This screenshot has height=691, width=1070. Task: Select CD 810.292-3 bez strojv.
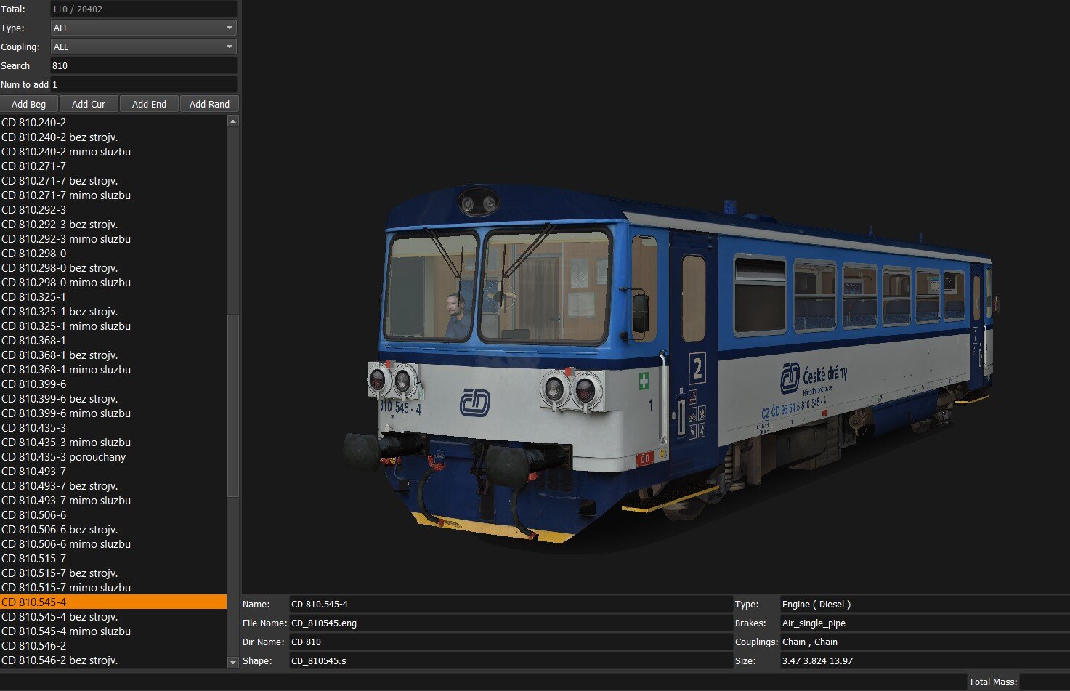(x=113, y=224)
